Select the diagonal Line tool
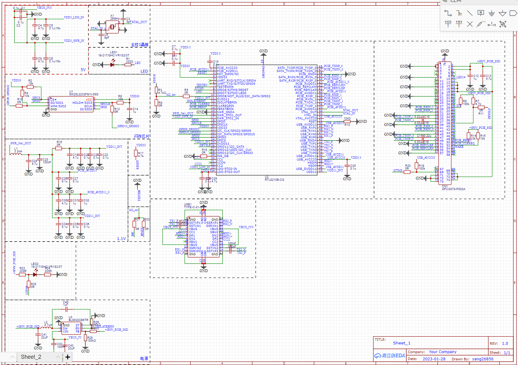 tap(470, 13)
